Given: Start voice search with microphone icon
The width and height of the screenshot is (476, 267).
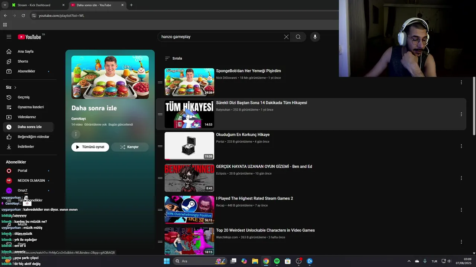Looking at the screenshot, I should [x=315, y=37].
